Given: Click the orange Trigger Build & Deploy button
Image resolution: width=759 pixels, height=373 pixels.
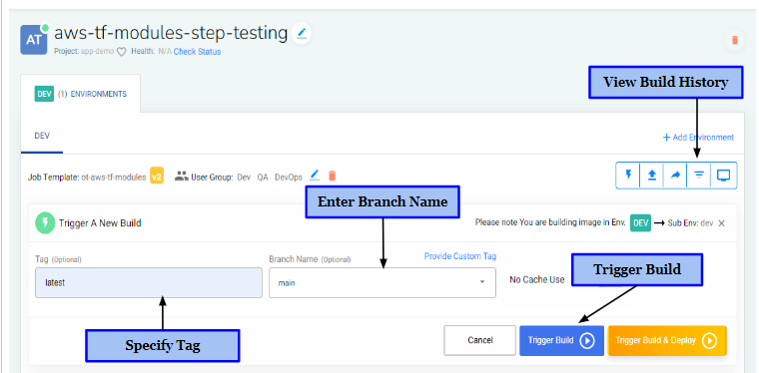Looking at the screenshot, I should pyautogui.click(x=667, y=341).
